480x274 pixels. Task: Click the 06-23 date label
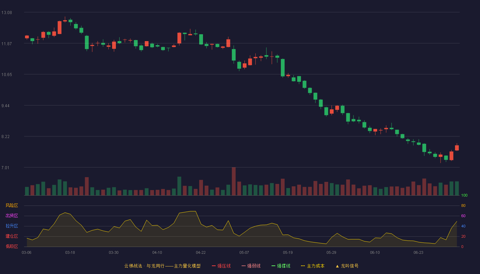point(419,252)
